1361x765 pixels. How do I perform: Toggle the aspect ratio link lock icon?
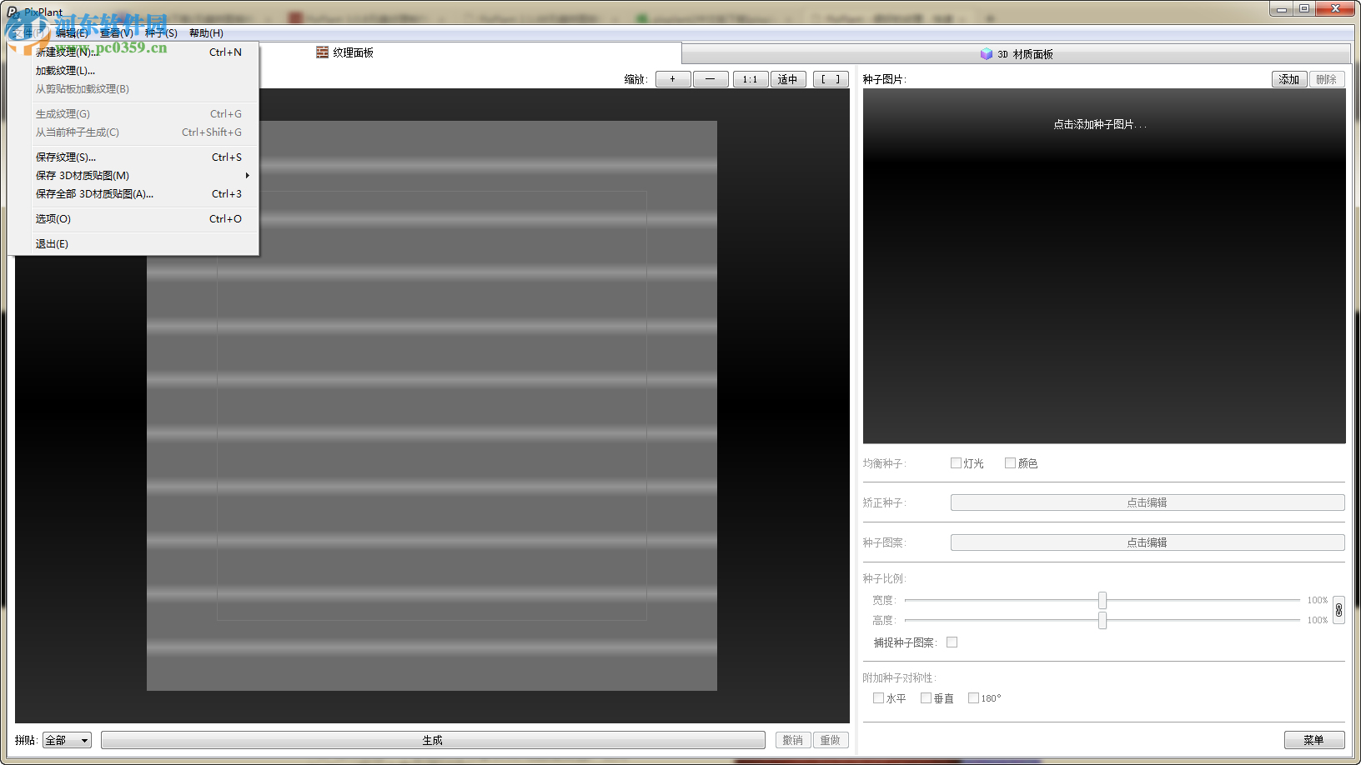pyautogui.click(x=1338, y=610)
